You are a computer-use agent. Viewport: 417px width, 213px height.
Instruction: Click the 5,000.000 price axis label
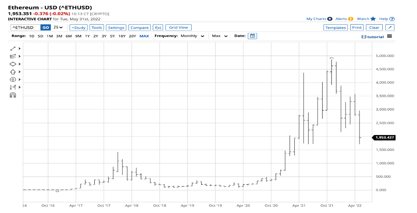tap(385, 56)
